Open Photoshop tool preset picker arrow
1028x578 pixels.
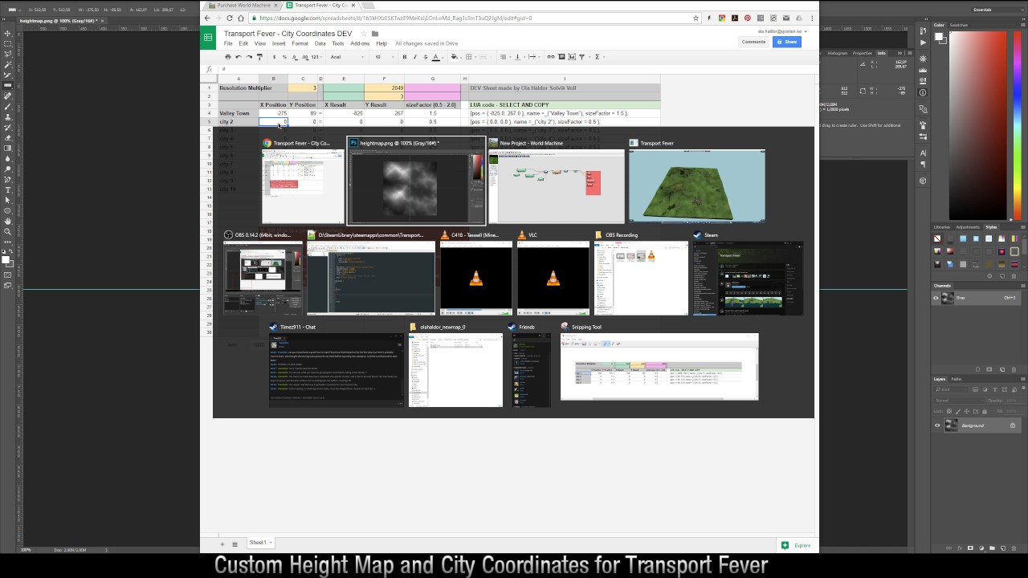pos(20,10)
